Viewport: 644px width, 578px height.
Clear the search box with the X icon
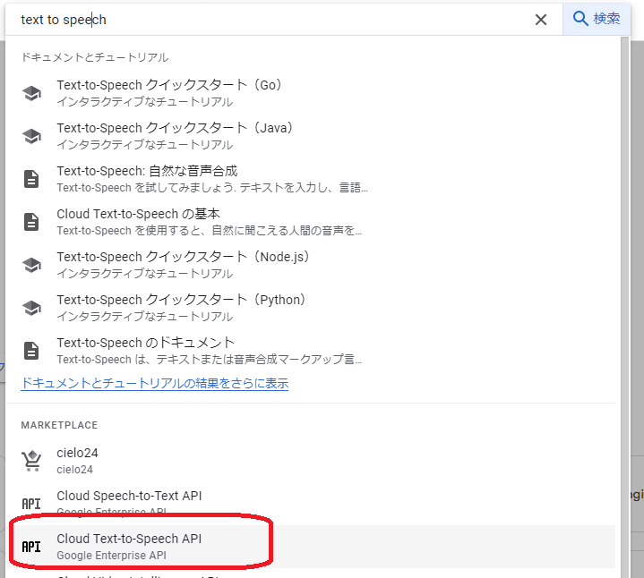[x=540, y=20]
